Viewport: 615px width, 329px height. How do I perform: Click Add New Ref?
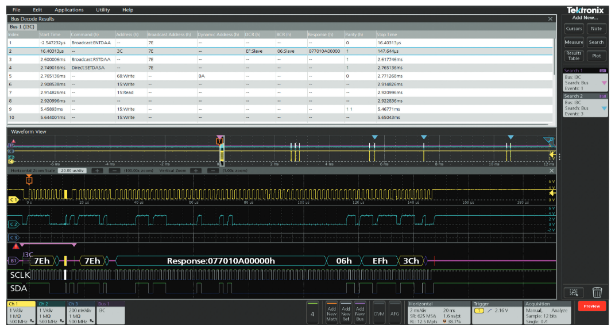[x=346, y=313]
